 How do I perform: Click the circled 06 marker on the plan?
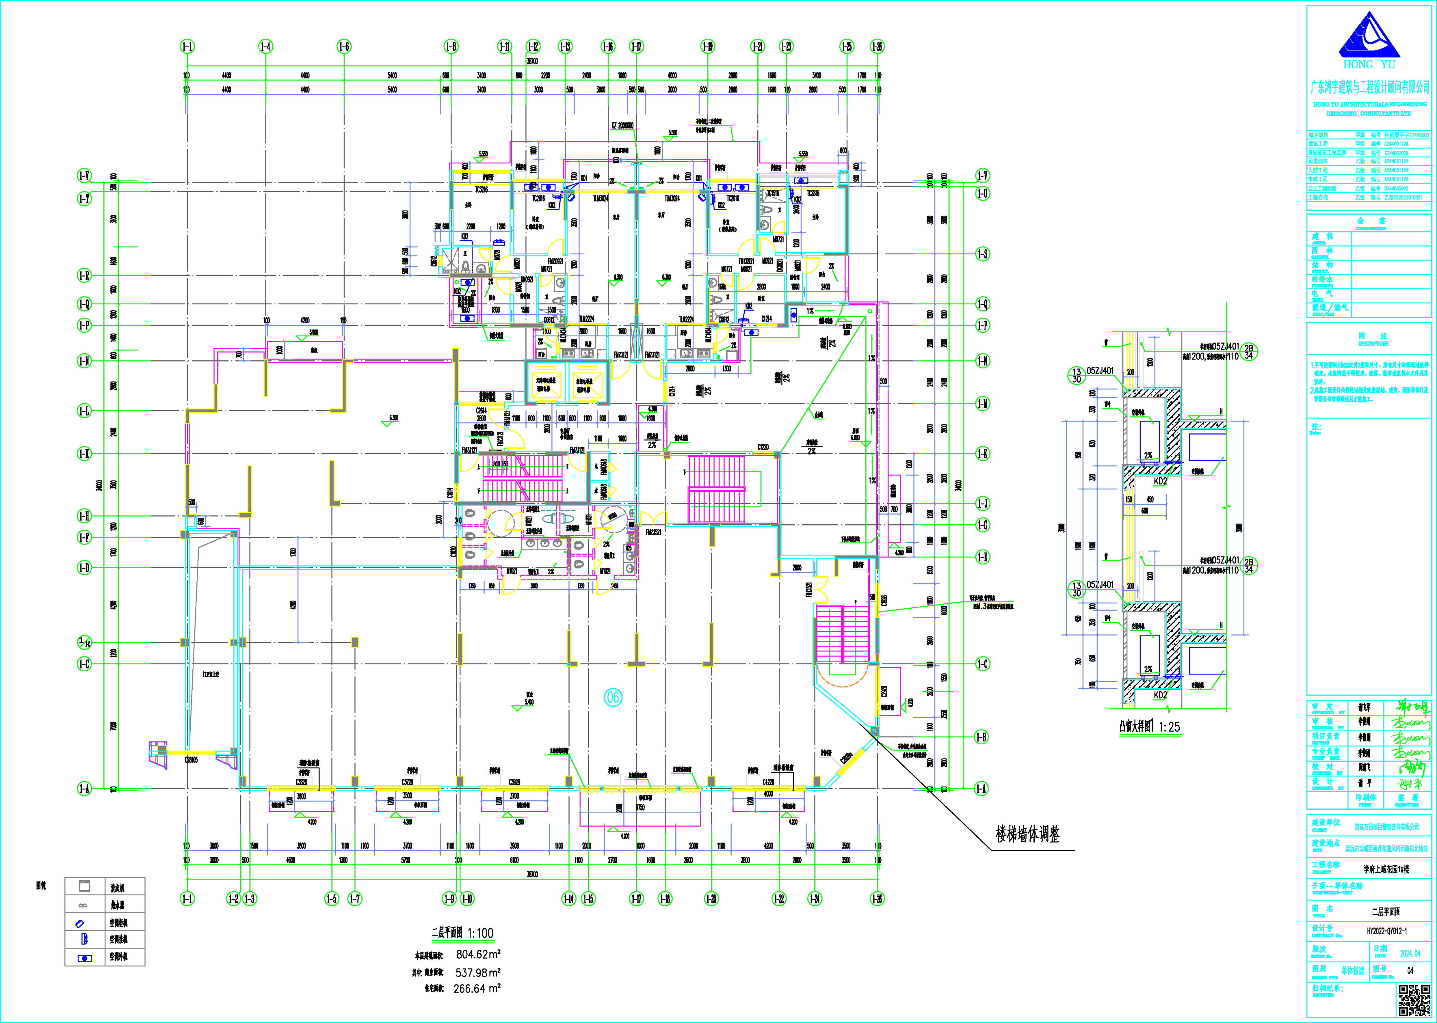613,697
